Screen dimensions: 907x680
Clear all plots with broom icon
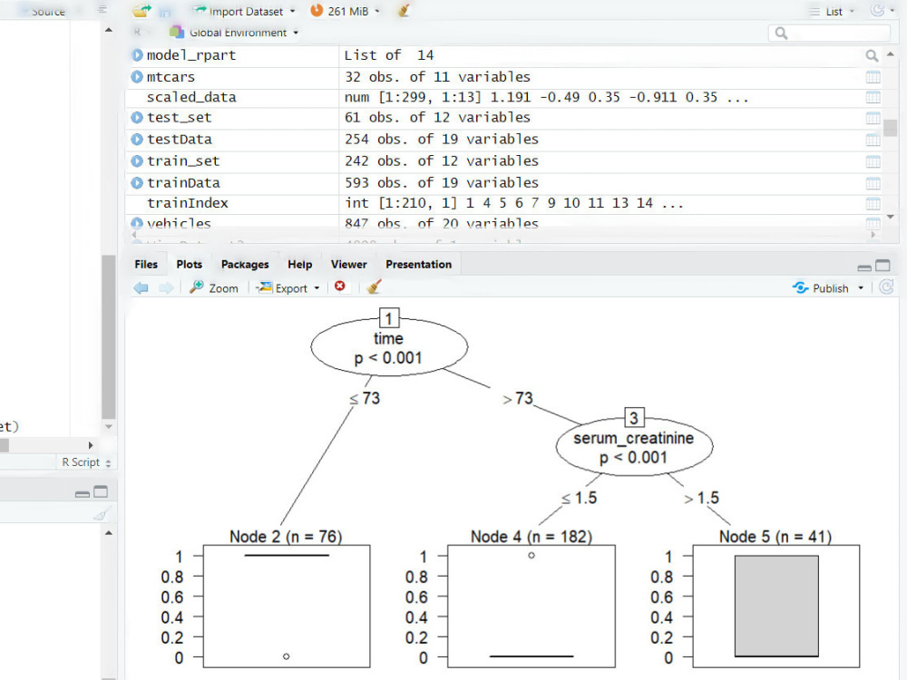374,287
